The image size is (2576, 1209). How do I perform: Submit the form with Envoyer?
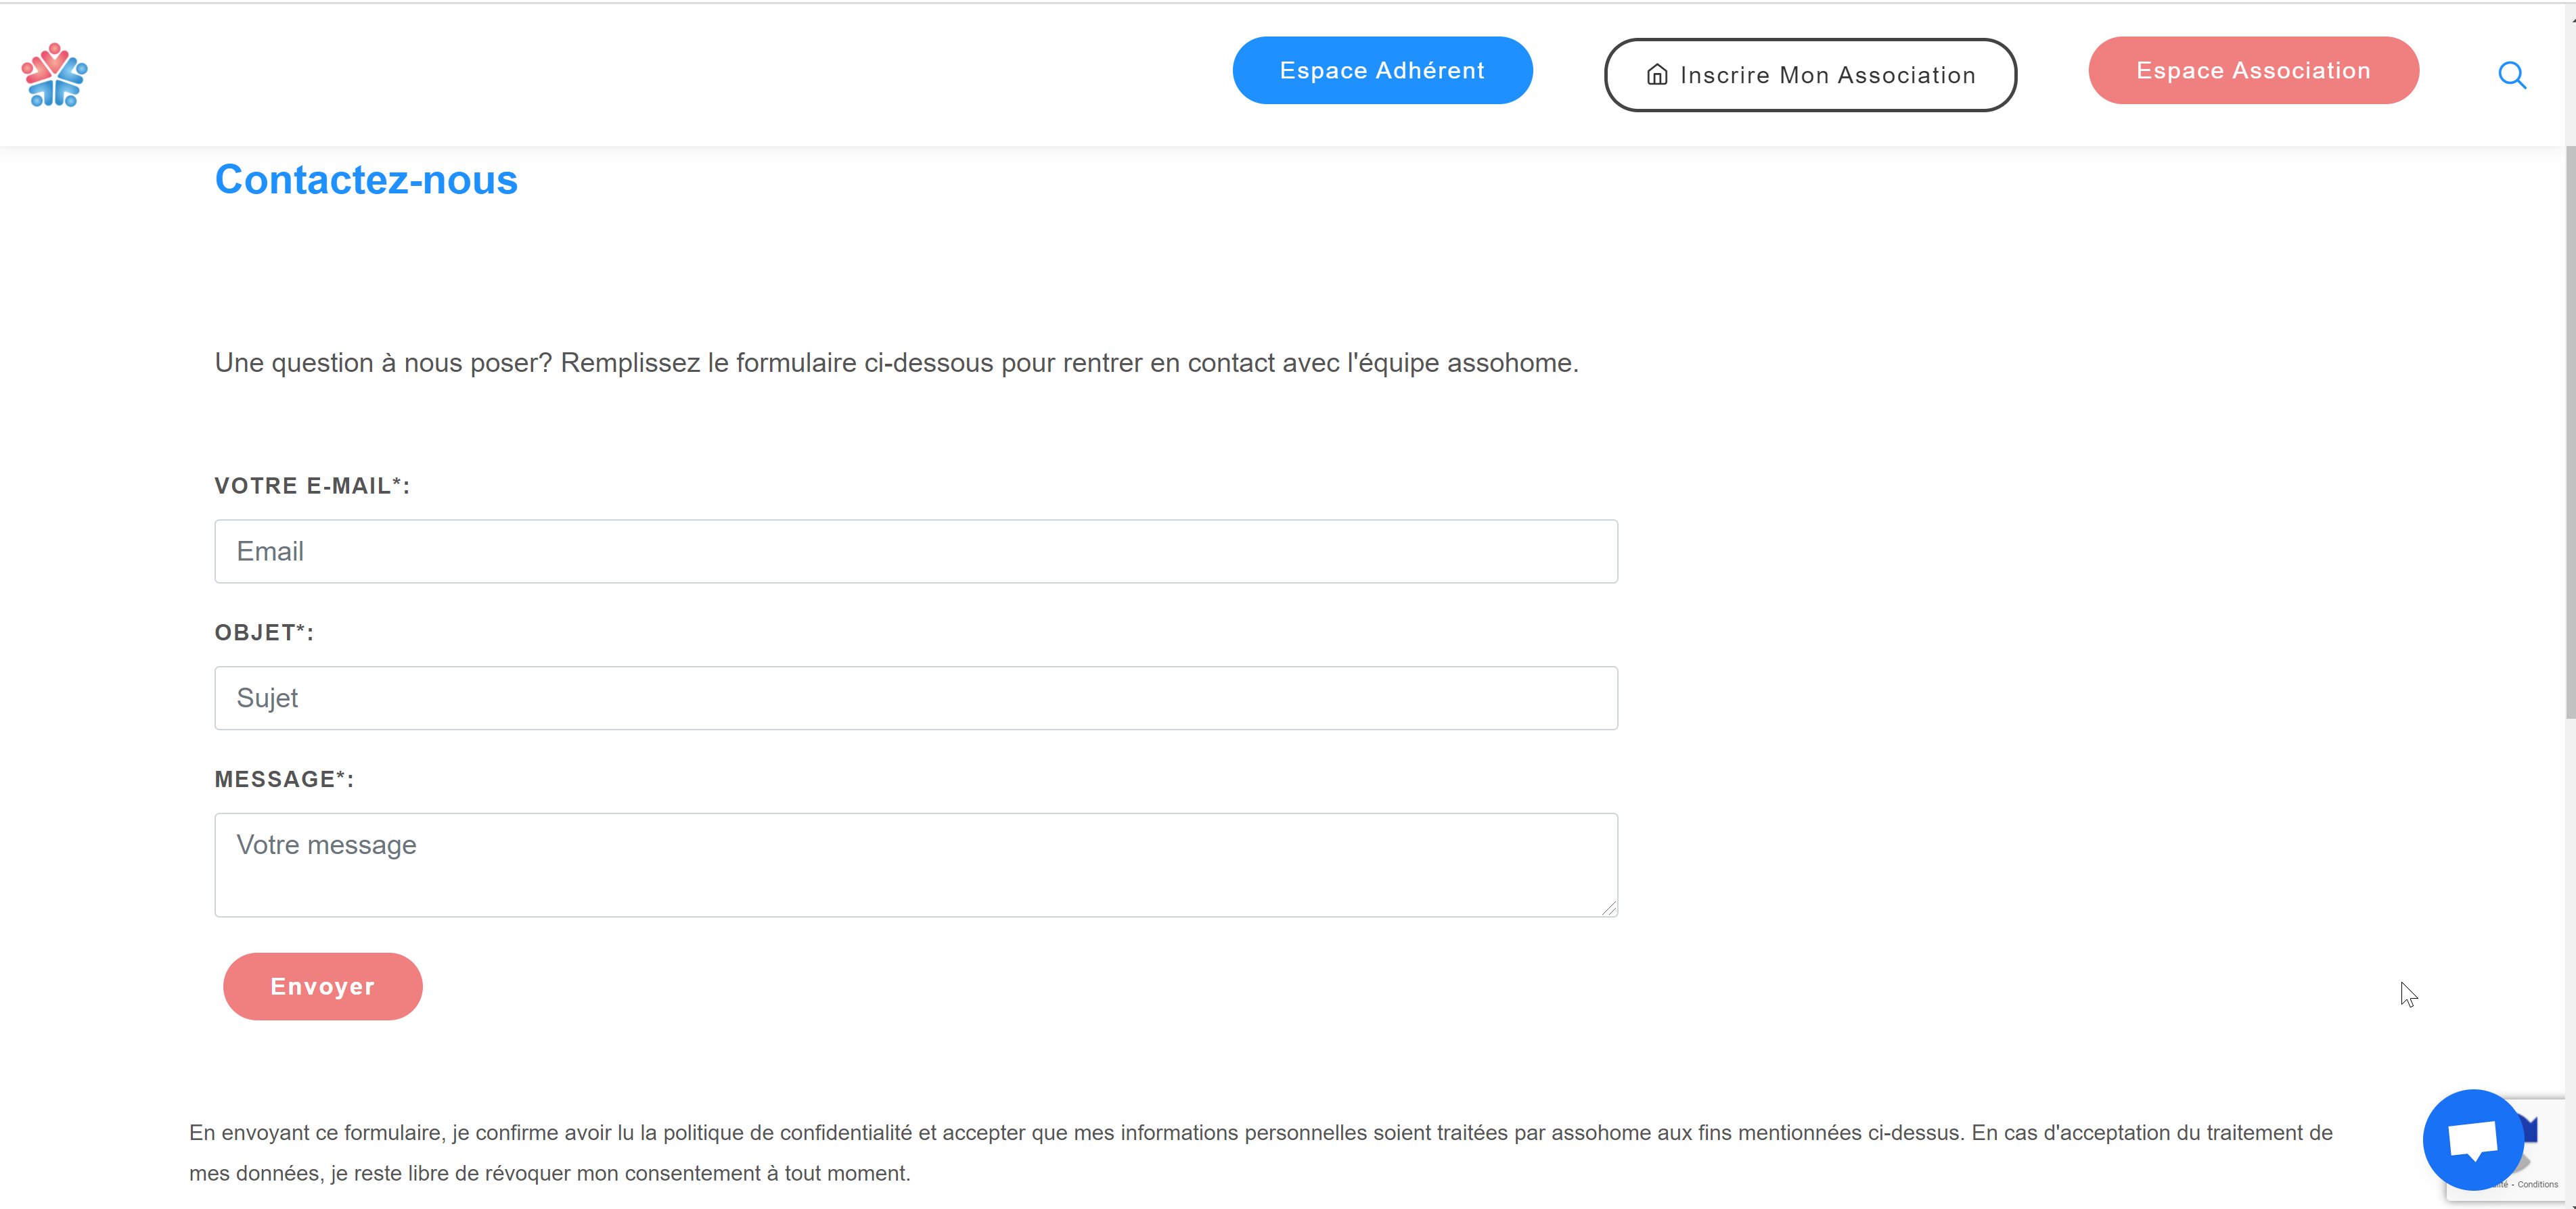(x=322, y=986)
